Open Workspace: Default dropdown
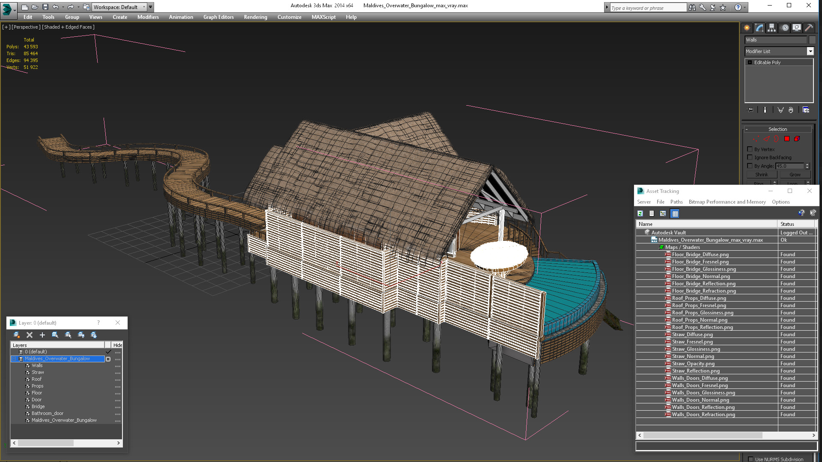The width and height of the screenshot is (822, 462). click(x=119, y=7)
